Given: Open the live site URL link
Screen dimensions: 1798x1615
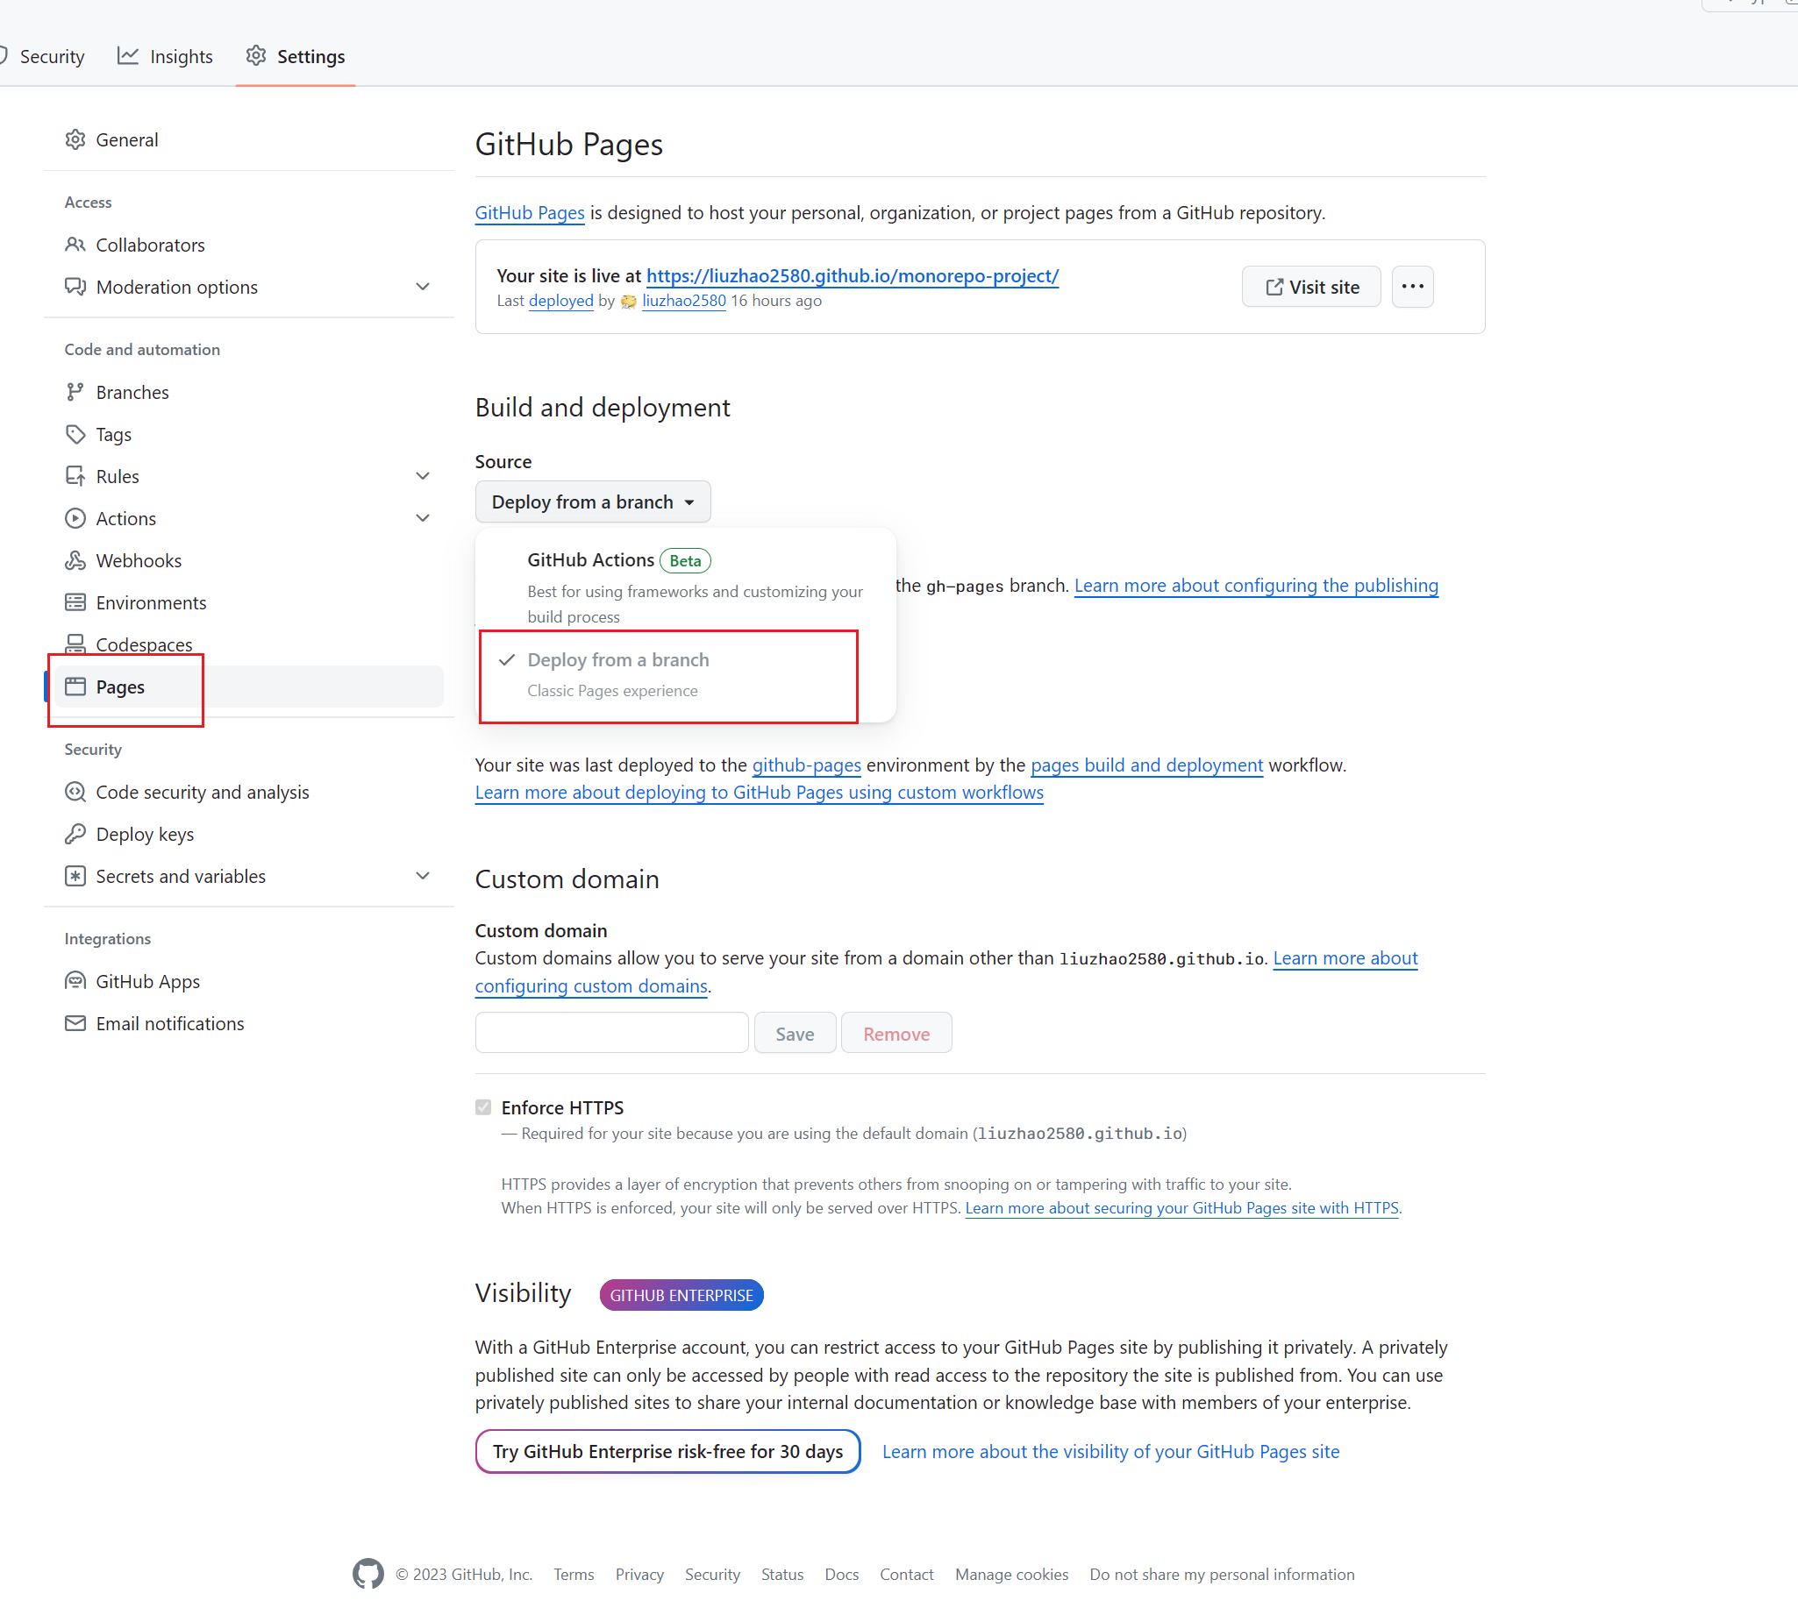Looking at the screenshot, I should click(852, 275).
